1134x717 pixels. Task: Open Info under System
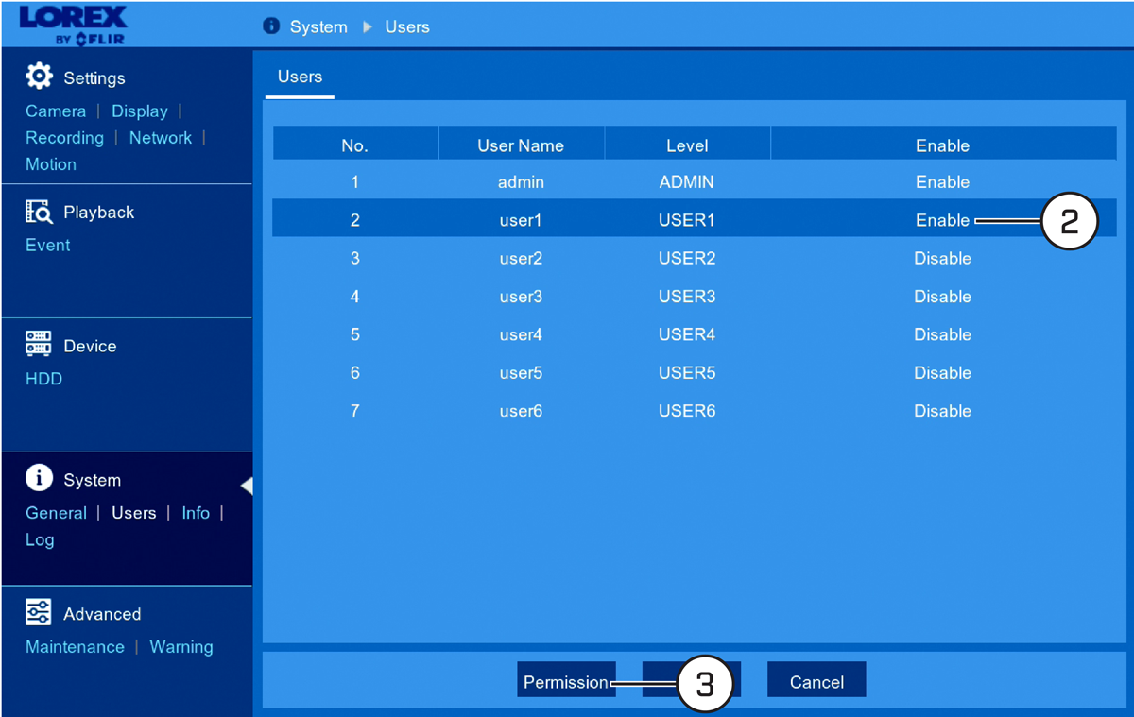[196, 513]
